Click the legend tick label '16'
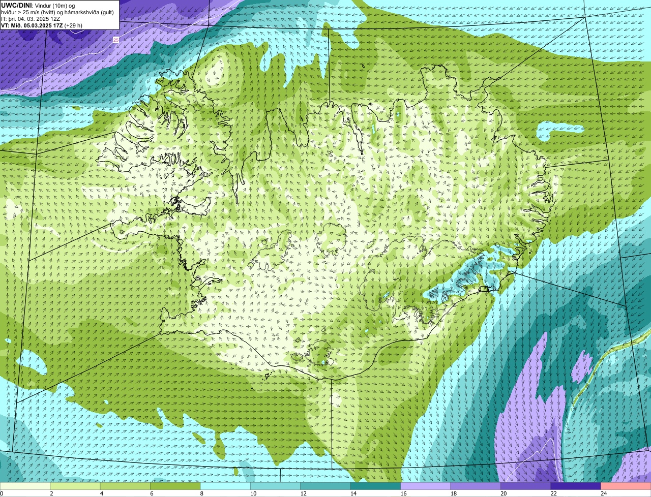The width and height of the screenshot is (651, 497). [403, 493]
